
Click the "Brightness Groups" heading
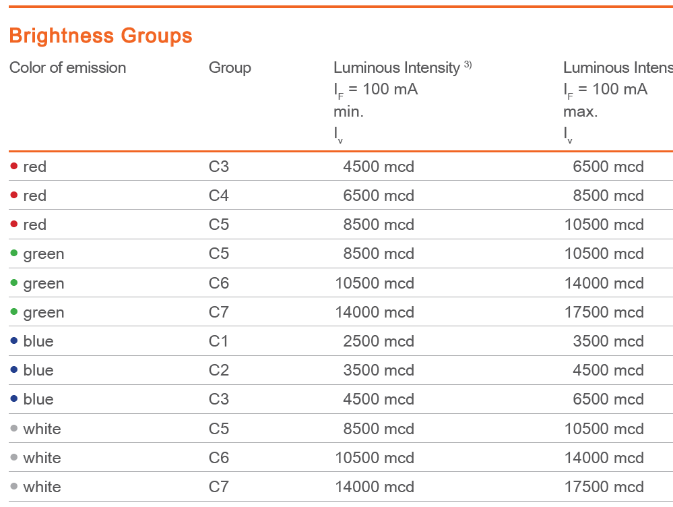[100, 36]
